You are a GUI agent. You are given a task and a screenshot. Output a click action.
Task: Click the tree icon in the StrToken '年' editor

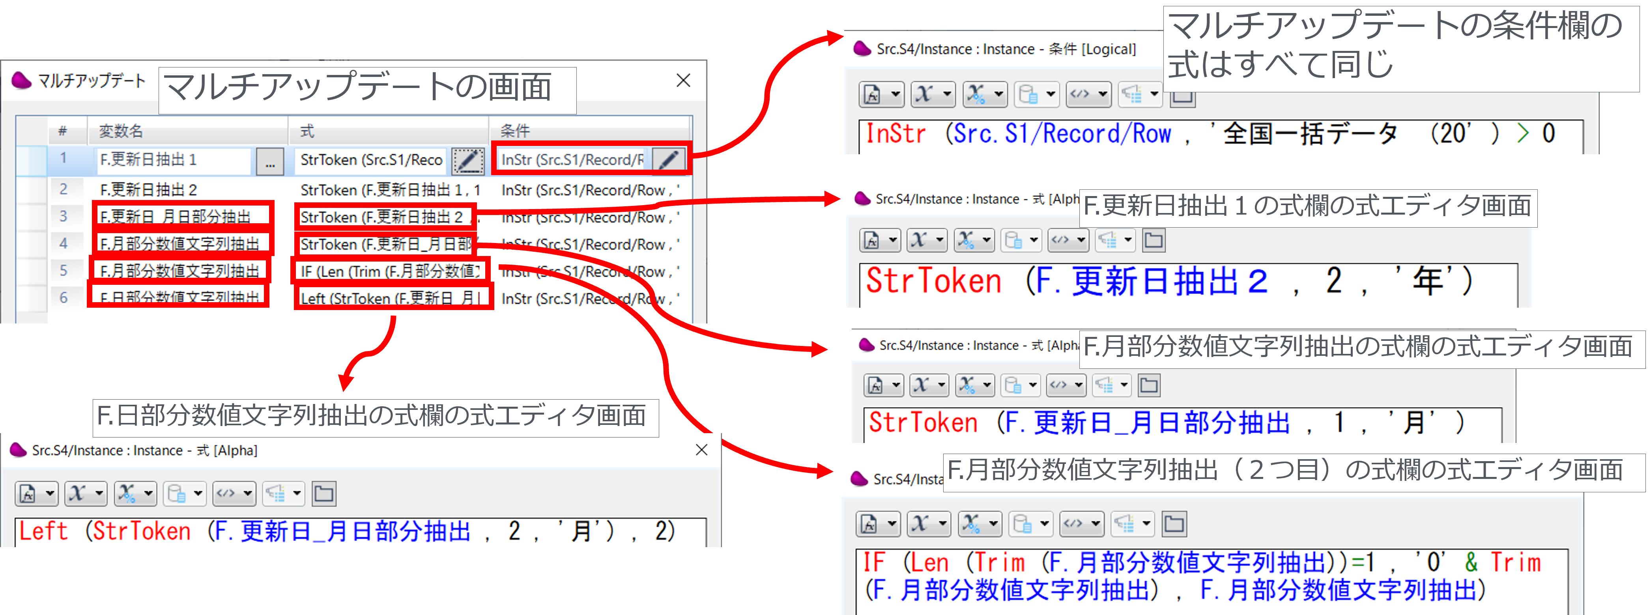[x=1107, y=241]
